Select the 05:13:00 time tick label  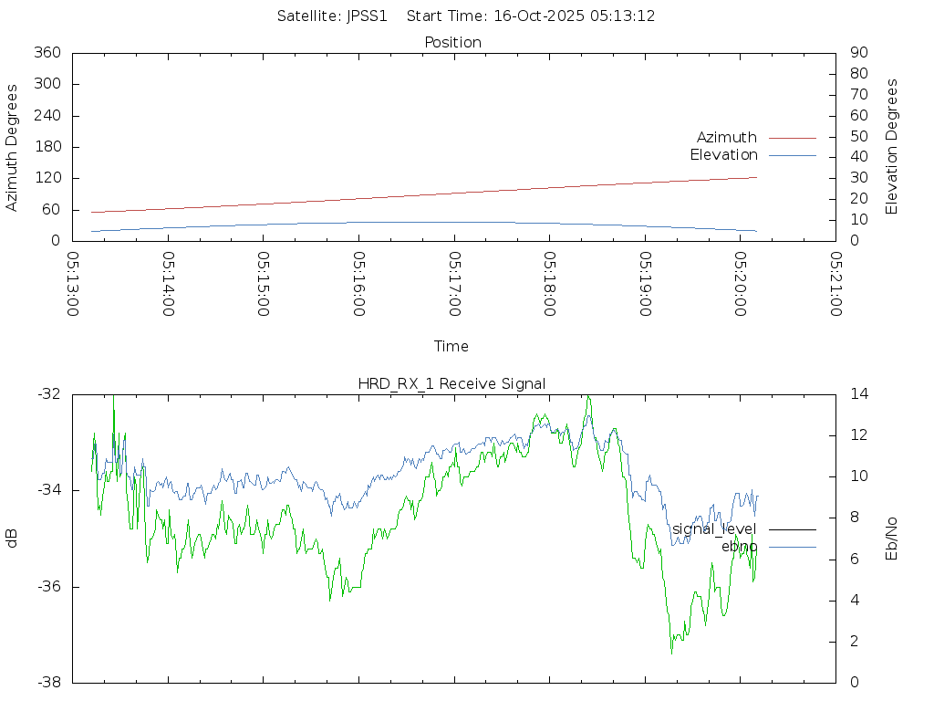pos(73,284)
